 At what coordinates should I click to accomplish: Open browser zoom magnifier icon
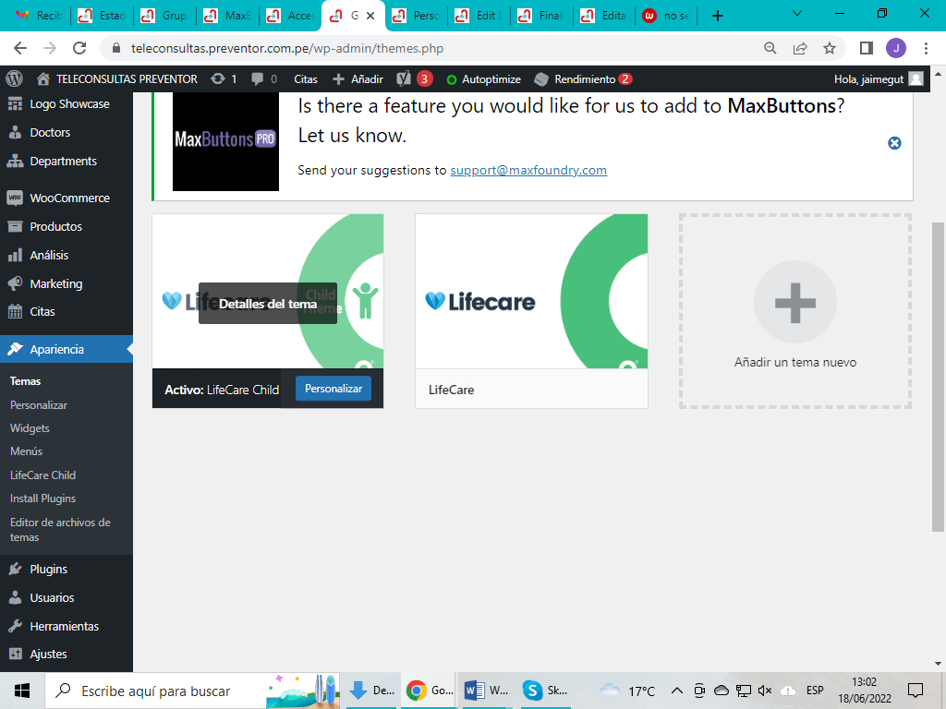(x=770, y=48)
